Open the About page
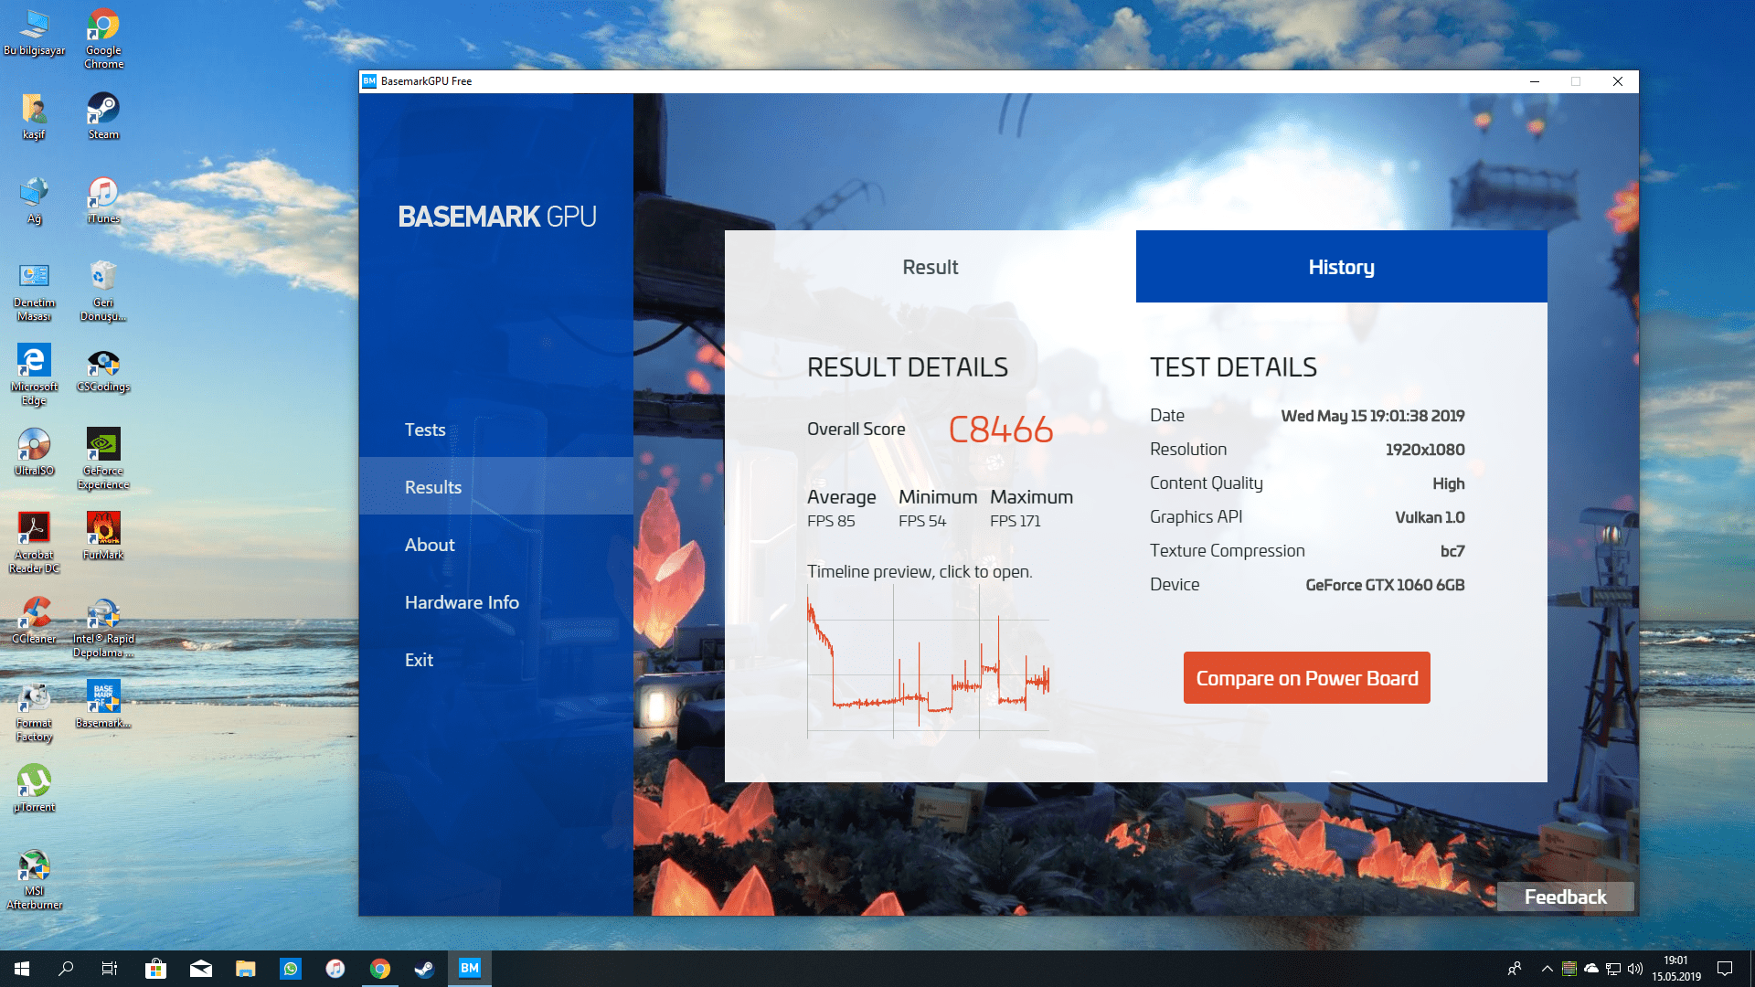1755x987 pixels. coord(430,545)
